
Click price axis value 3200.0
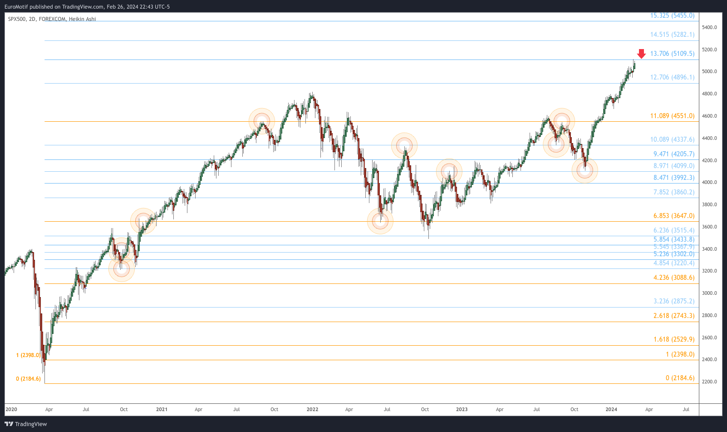tap(709, 271)
